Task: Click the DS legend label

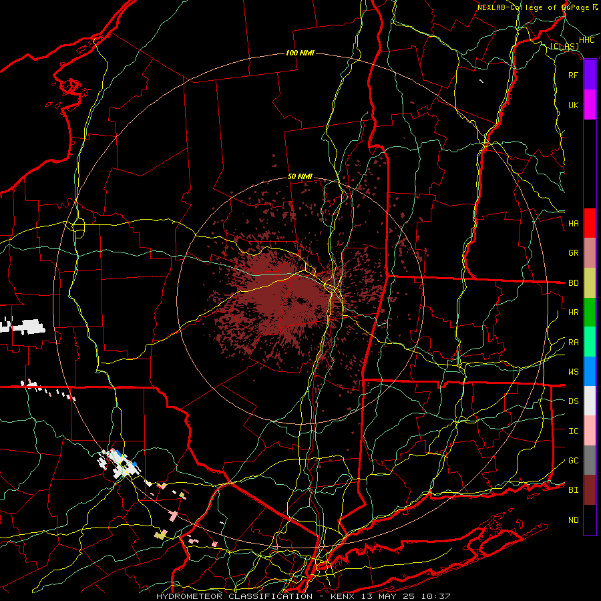Action: (573, 401)
